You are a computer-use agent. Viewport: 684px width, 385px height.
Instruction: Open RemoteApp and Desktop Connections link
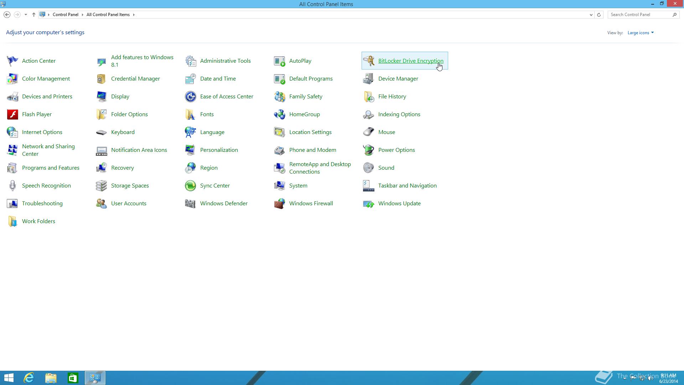click(x=320, y=168)
